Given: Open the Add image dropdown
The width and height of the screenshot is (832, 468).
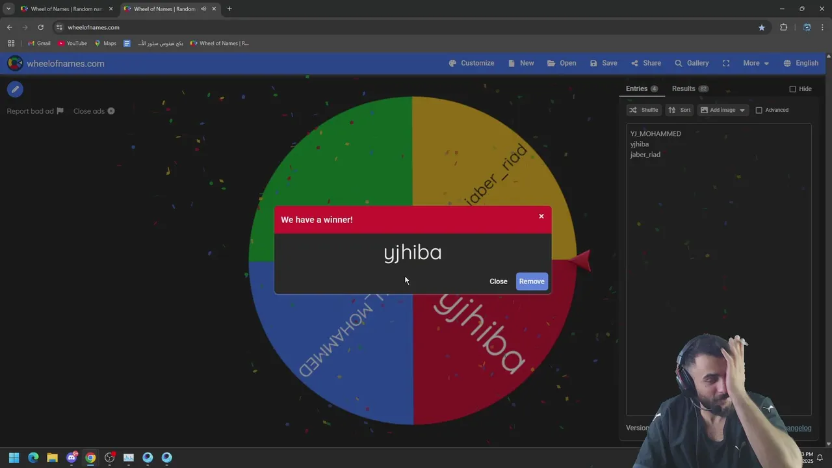Looking at the screenshot, I should (723, 110).
